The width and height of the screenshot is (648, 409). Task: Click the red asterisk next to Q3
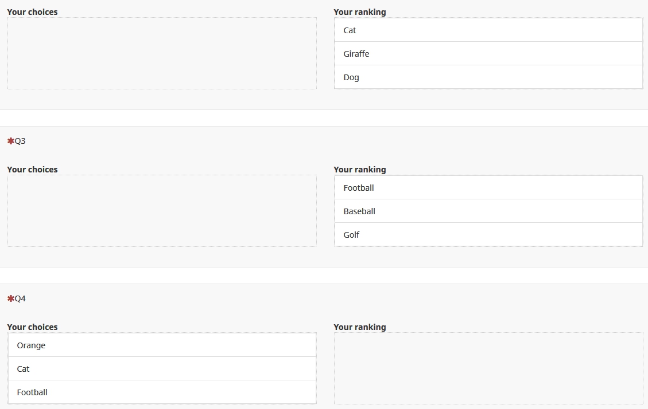[x=10, y=141]
